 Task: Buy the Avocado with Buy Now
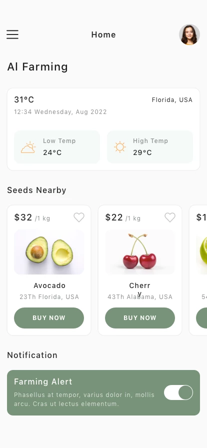click(x=49, y=317)
